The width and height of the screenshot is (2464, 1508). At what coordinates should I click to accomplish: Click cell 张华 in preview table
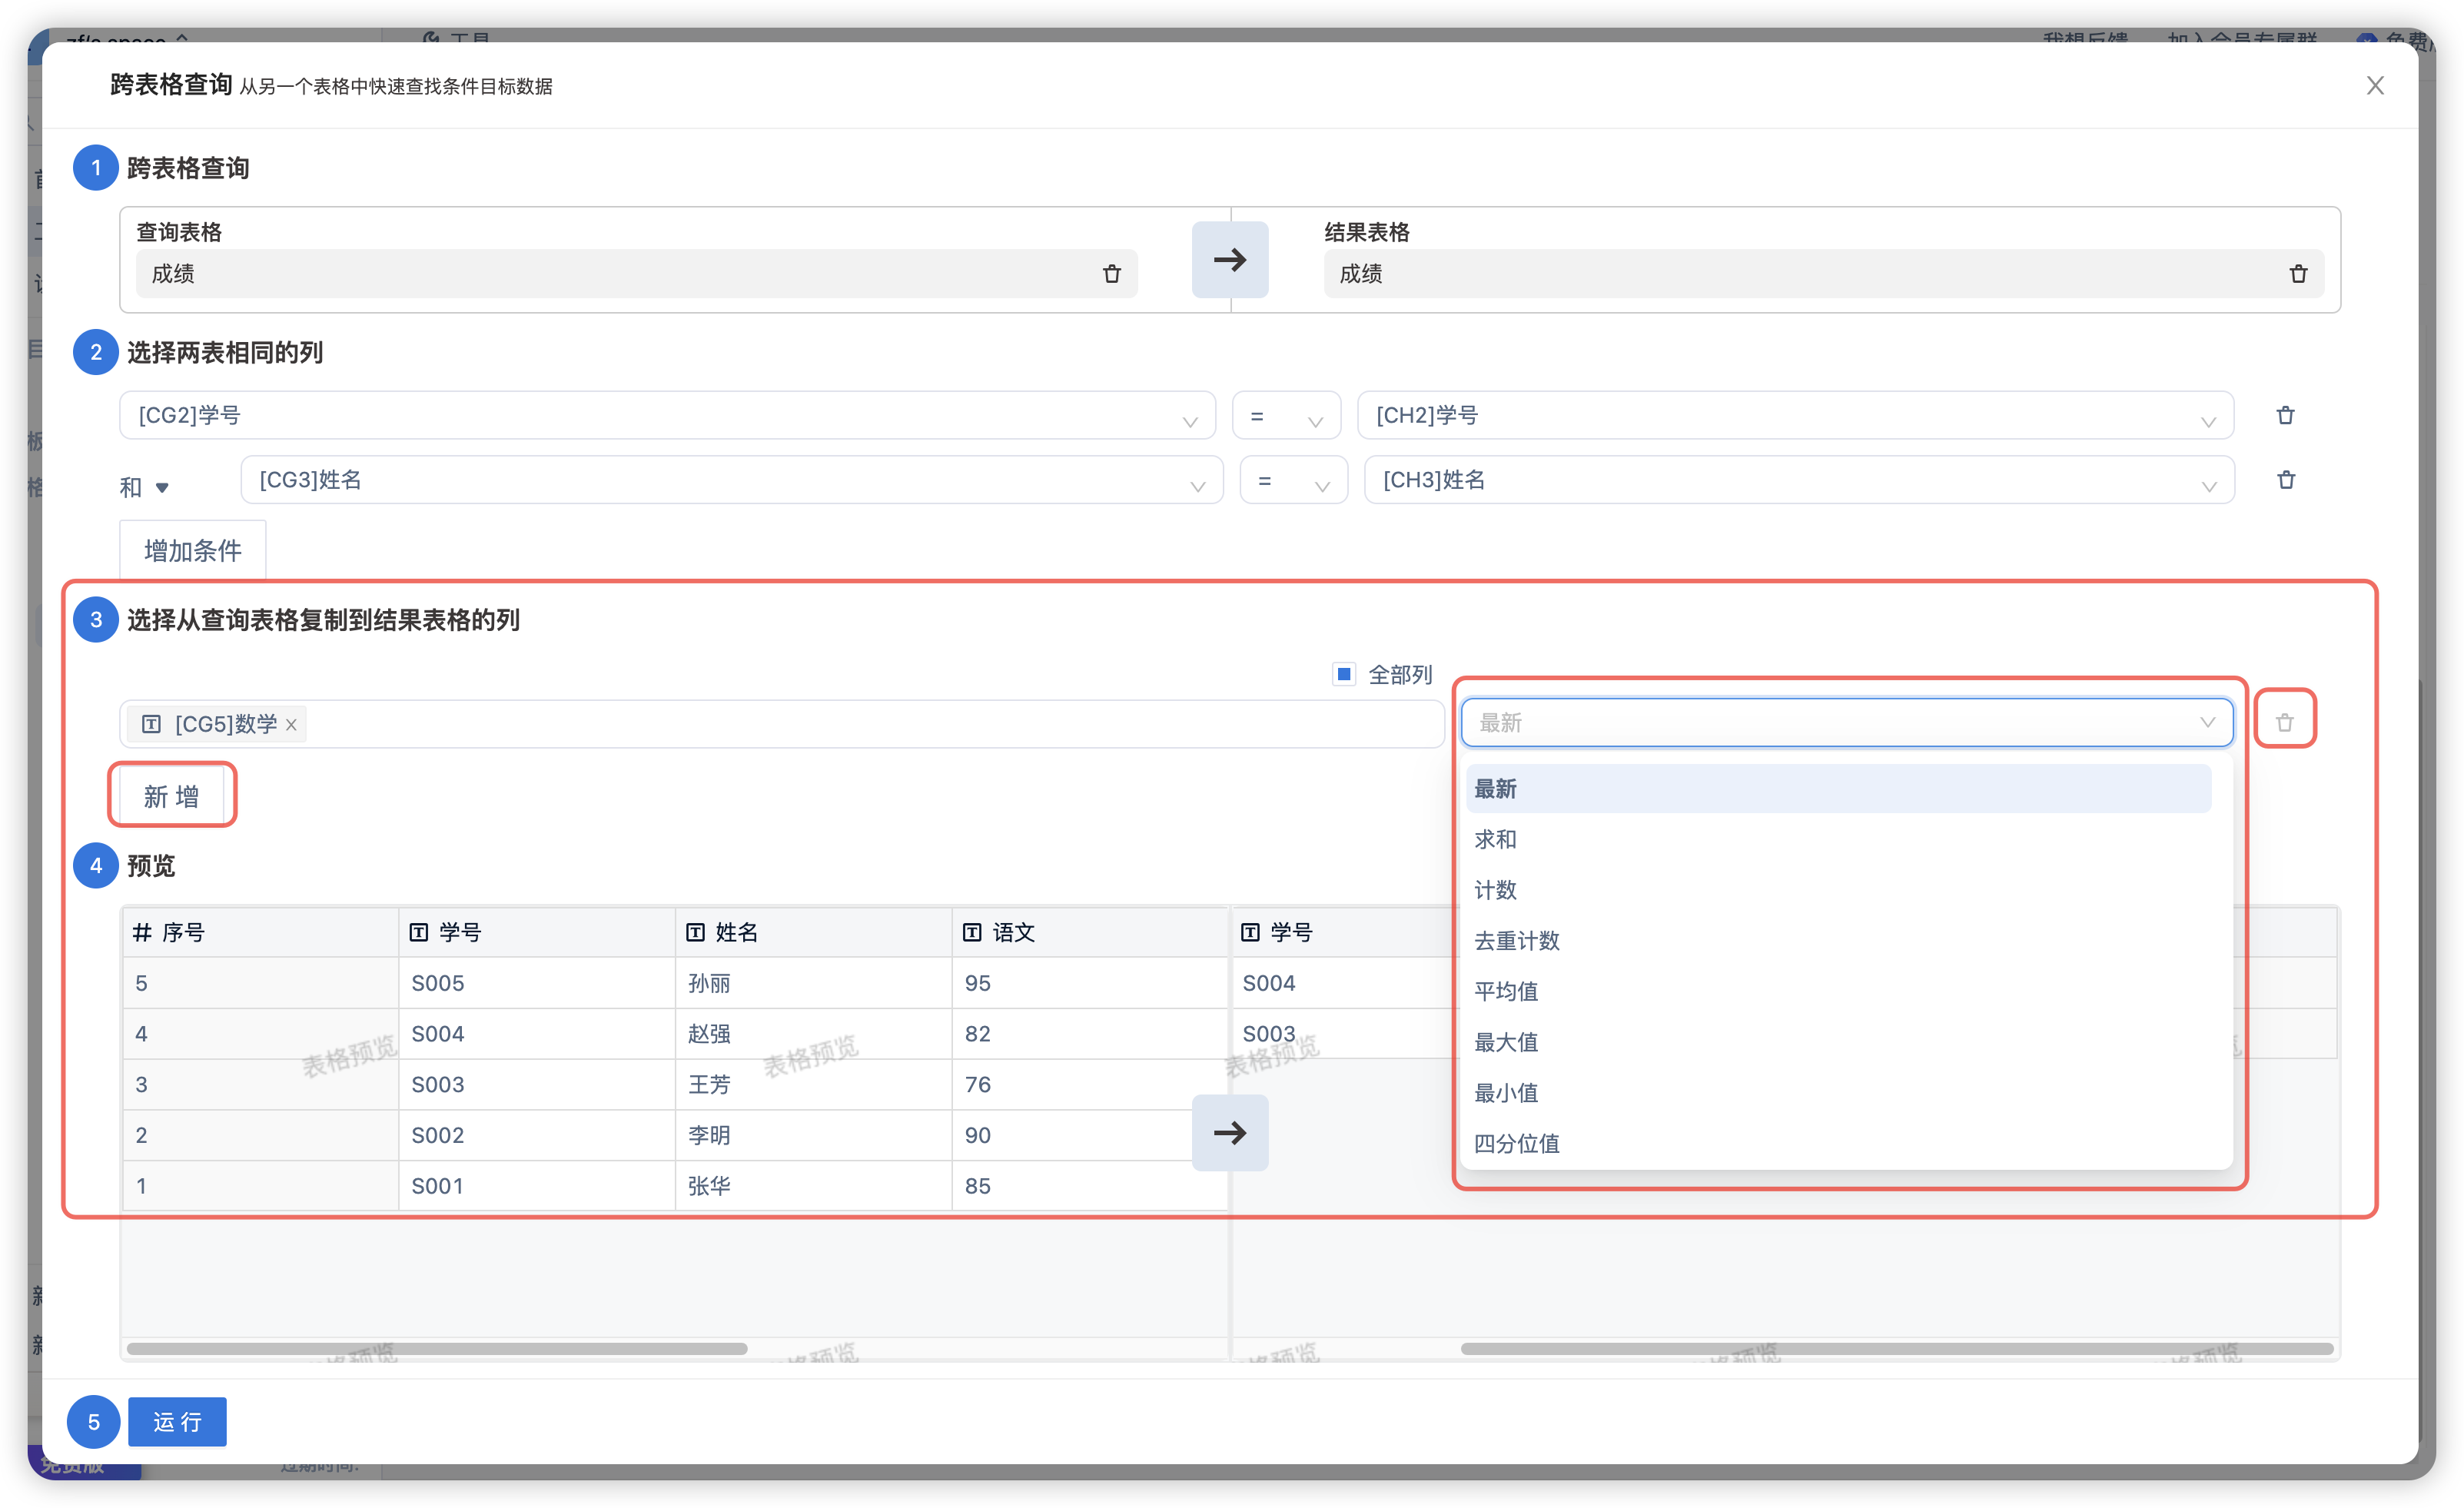[x=813, y=1186]
